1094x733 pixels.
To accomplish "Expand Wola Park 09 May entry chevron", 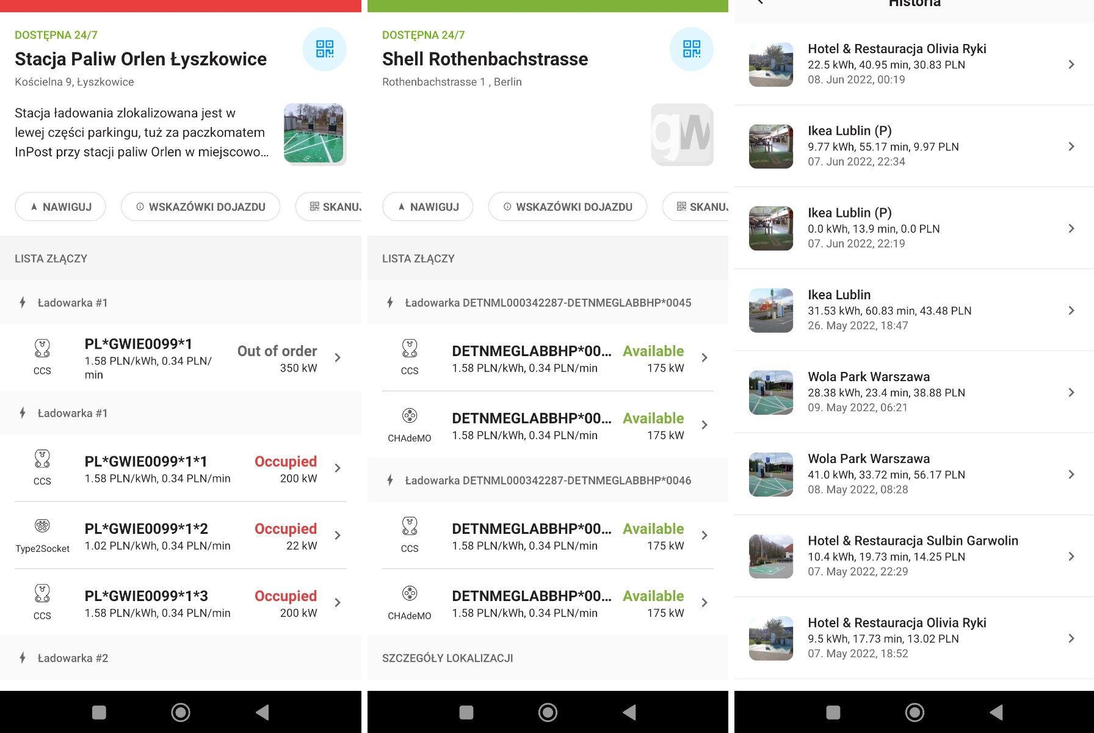I will pos(1071,392).
